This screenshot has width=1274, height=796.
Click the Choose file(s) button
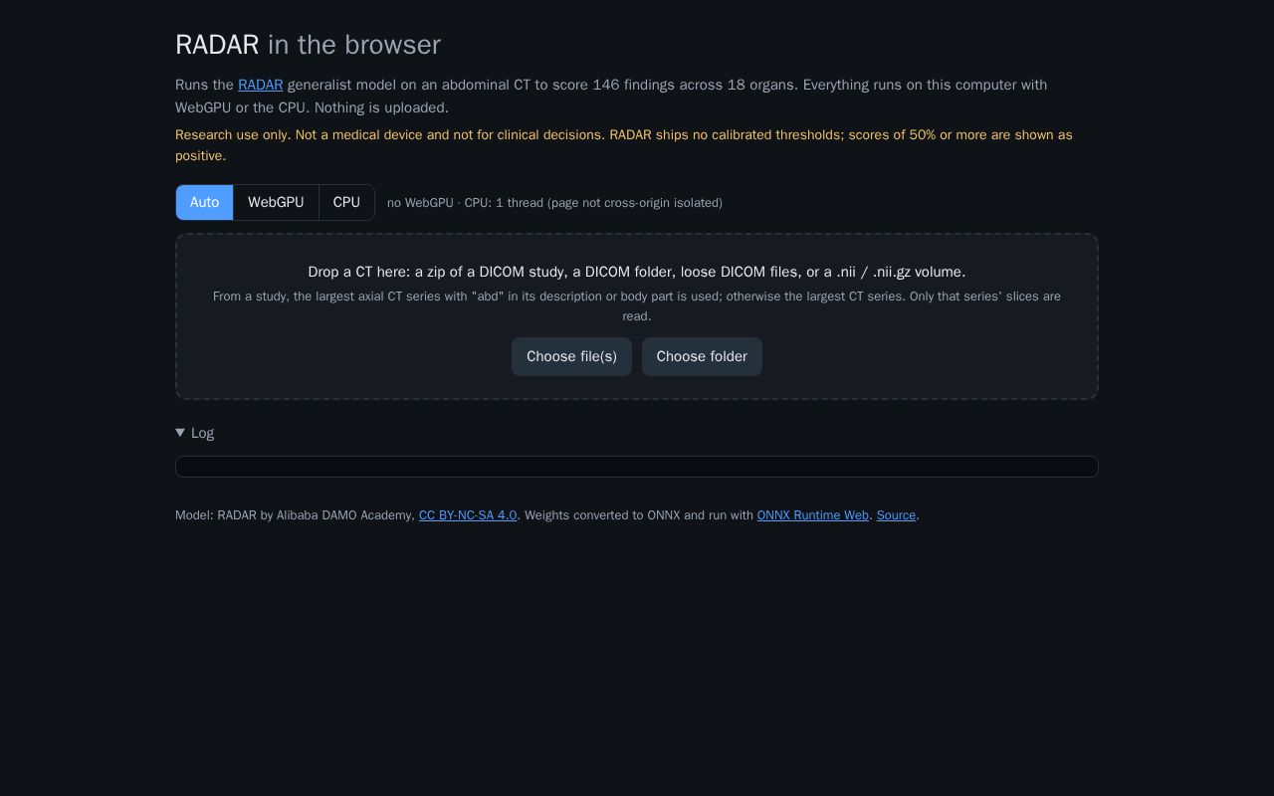(x=571, y=356)
